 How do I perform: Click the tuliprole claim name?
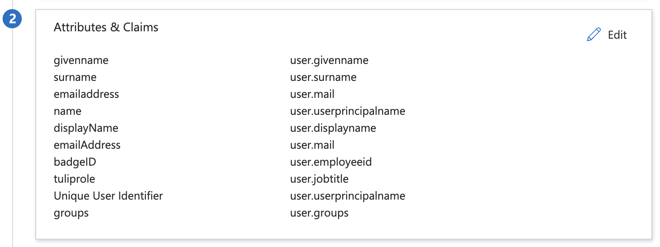coord(74,179)
